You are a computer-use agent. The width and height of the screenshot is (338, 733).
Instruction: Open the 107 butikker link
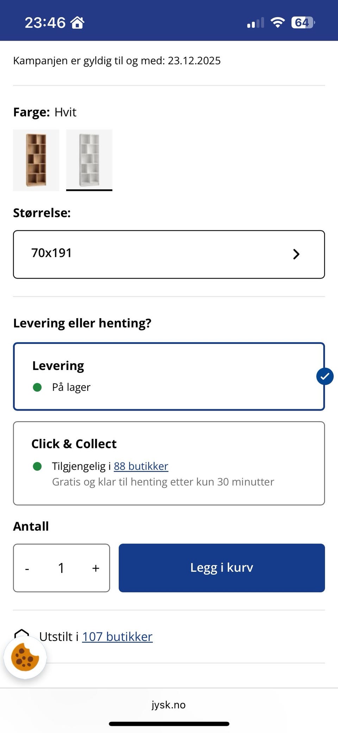(117, 637)
